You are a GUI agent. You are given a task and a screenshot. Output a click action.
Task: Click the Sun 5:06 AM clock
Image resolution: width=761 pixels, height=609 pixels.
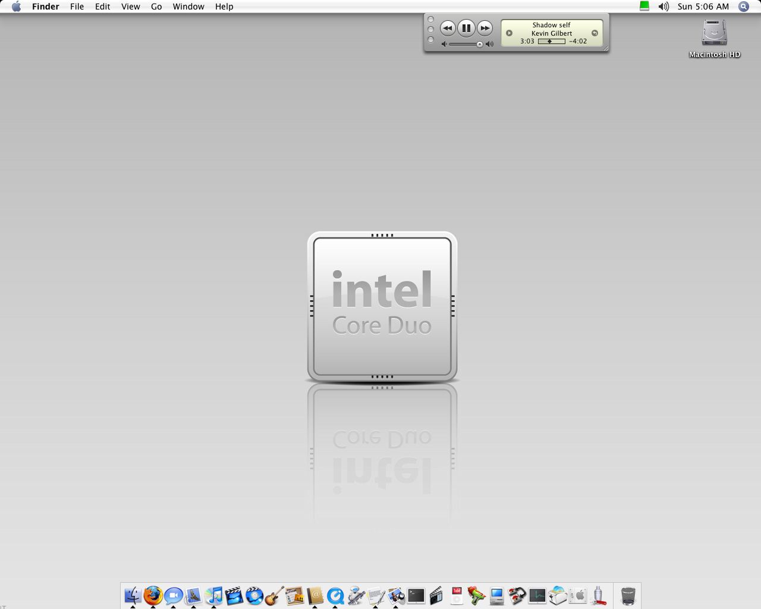pos(703,7)
